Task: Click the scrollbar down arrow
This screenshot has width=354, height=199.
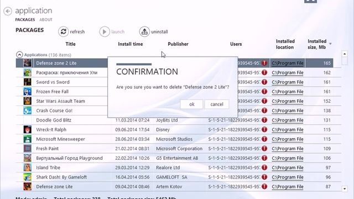Action: [345, 188]
